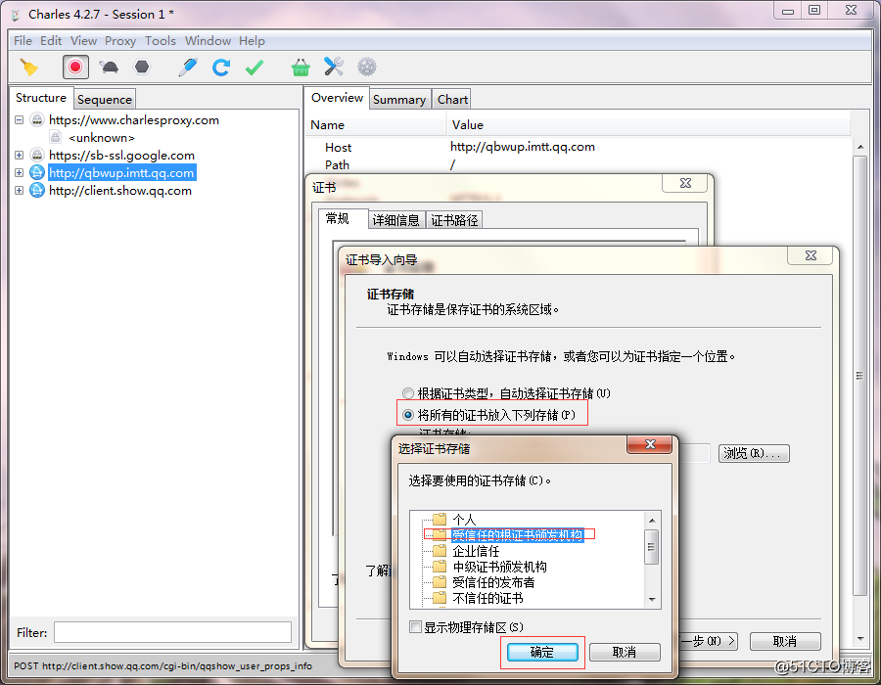Open 详细信息 tab in certificate dialog
This screenshot has width=881, height=685.
tap(396, 220)
